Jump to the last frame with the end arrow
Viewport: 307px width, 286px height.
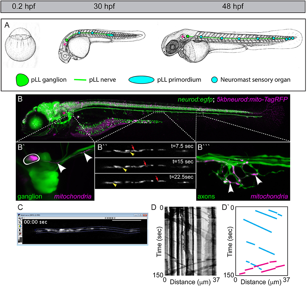tap(114, 218)
